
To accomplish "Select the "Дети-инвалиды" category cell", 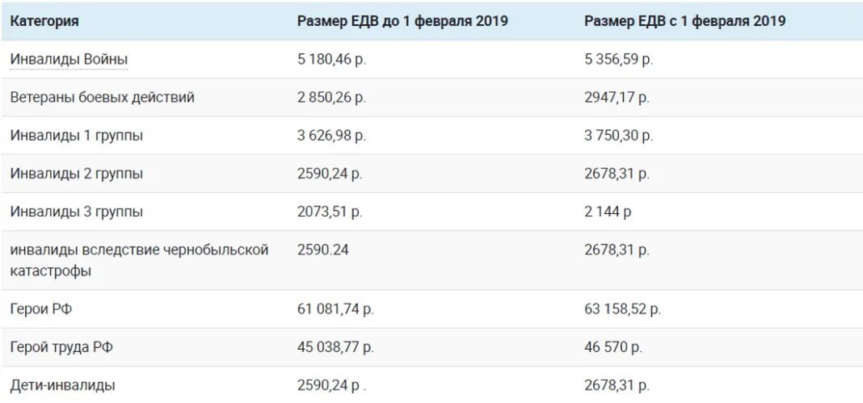I will [63, 385].
